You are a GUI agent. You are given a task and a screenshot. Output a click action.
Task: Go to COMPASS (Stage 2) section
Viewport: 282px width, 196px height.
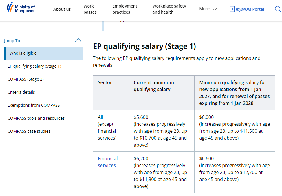point(25,79)
